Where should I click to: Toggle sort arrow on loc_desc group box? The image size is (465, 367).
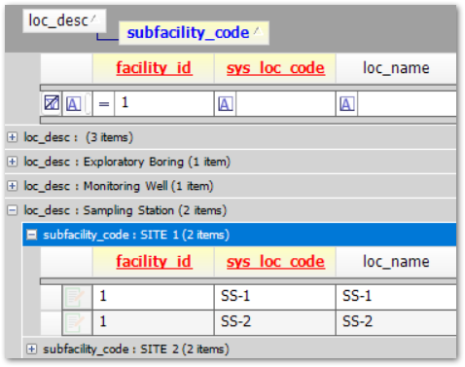(x=95, y=19)
